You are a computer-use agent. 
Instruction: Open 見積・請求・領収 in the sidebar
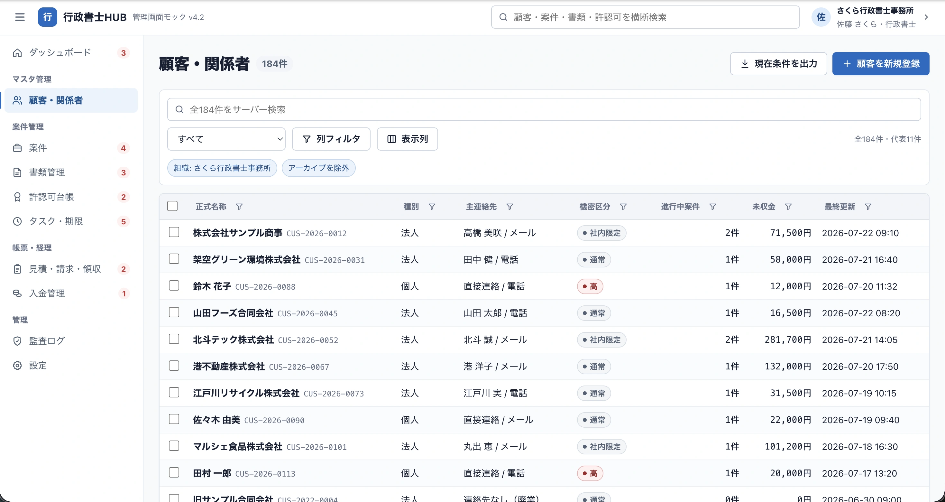(71, 269)
